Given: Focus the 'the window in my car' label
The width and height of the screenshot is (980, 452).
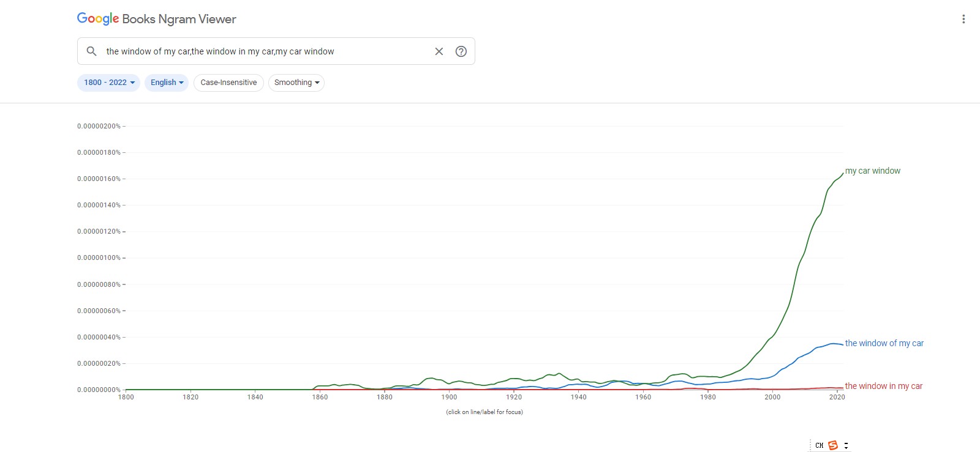Looking at the screenshot, I should coord(884,386).
